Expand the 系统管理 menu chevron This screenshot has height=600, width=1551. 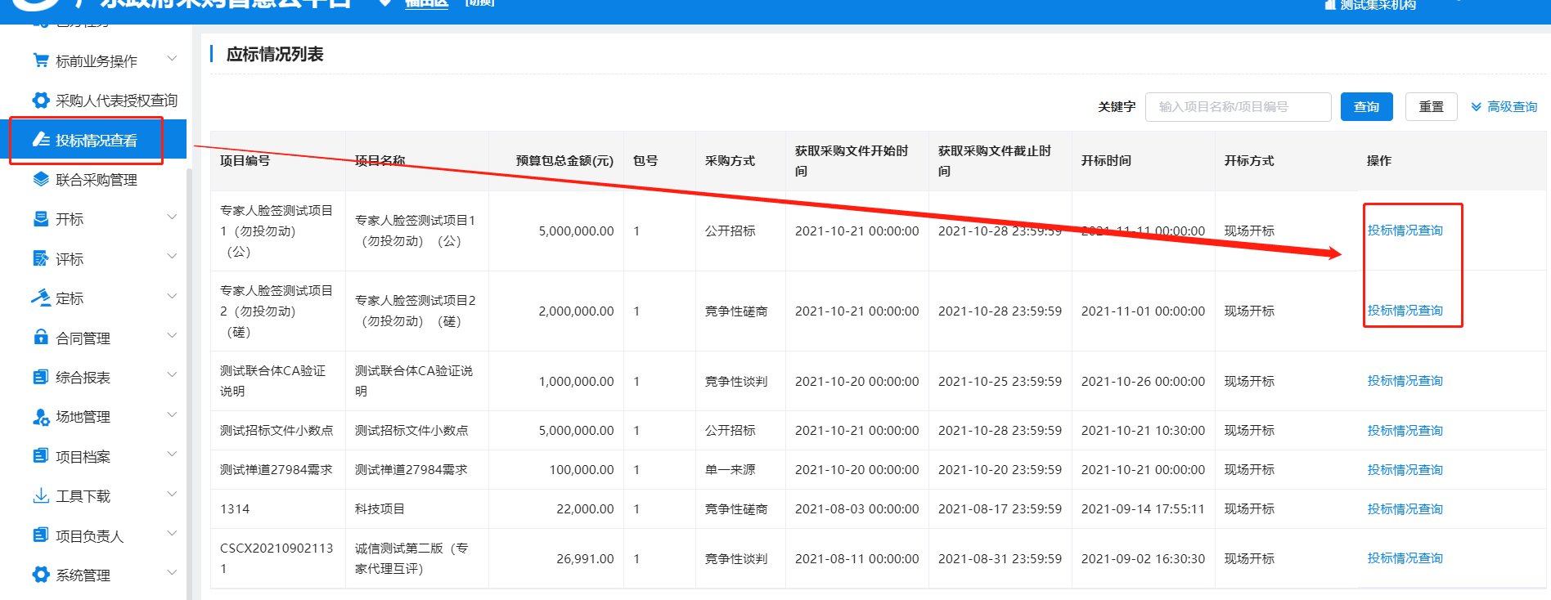click(172, 573)
